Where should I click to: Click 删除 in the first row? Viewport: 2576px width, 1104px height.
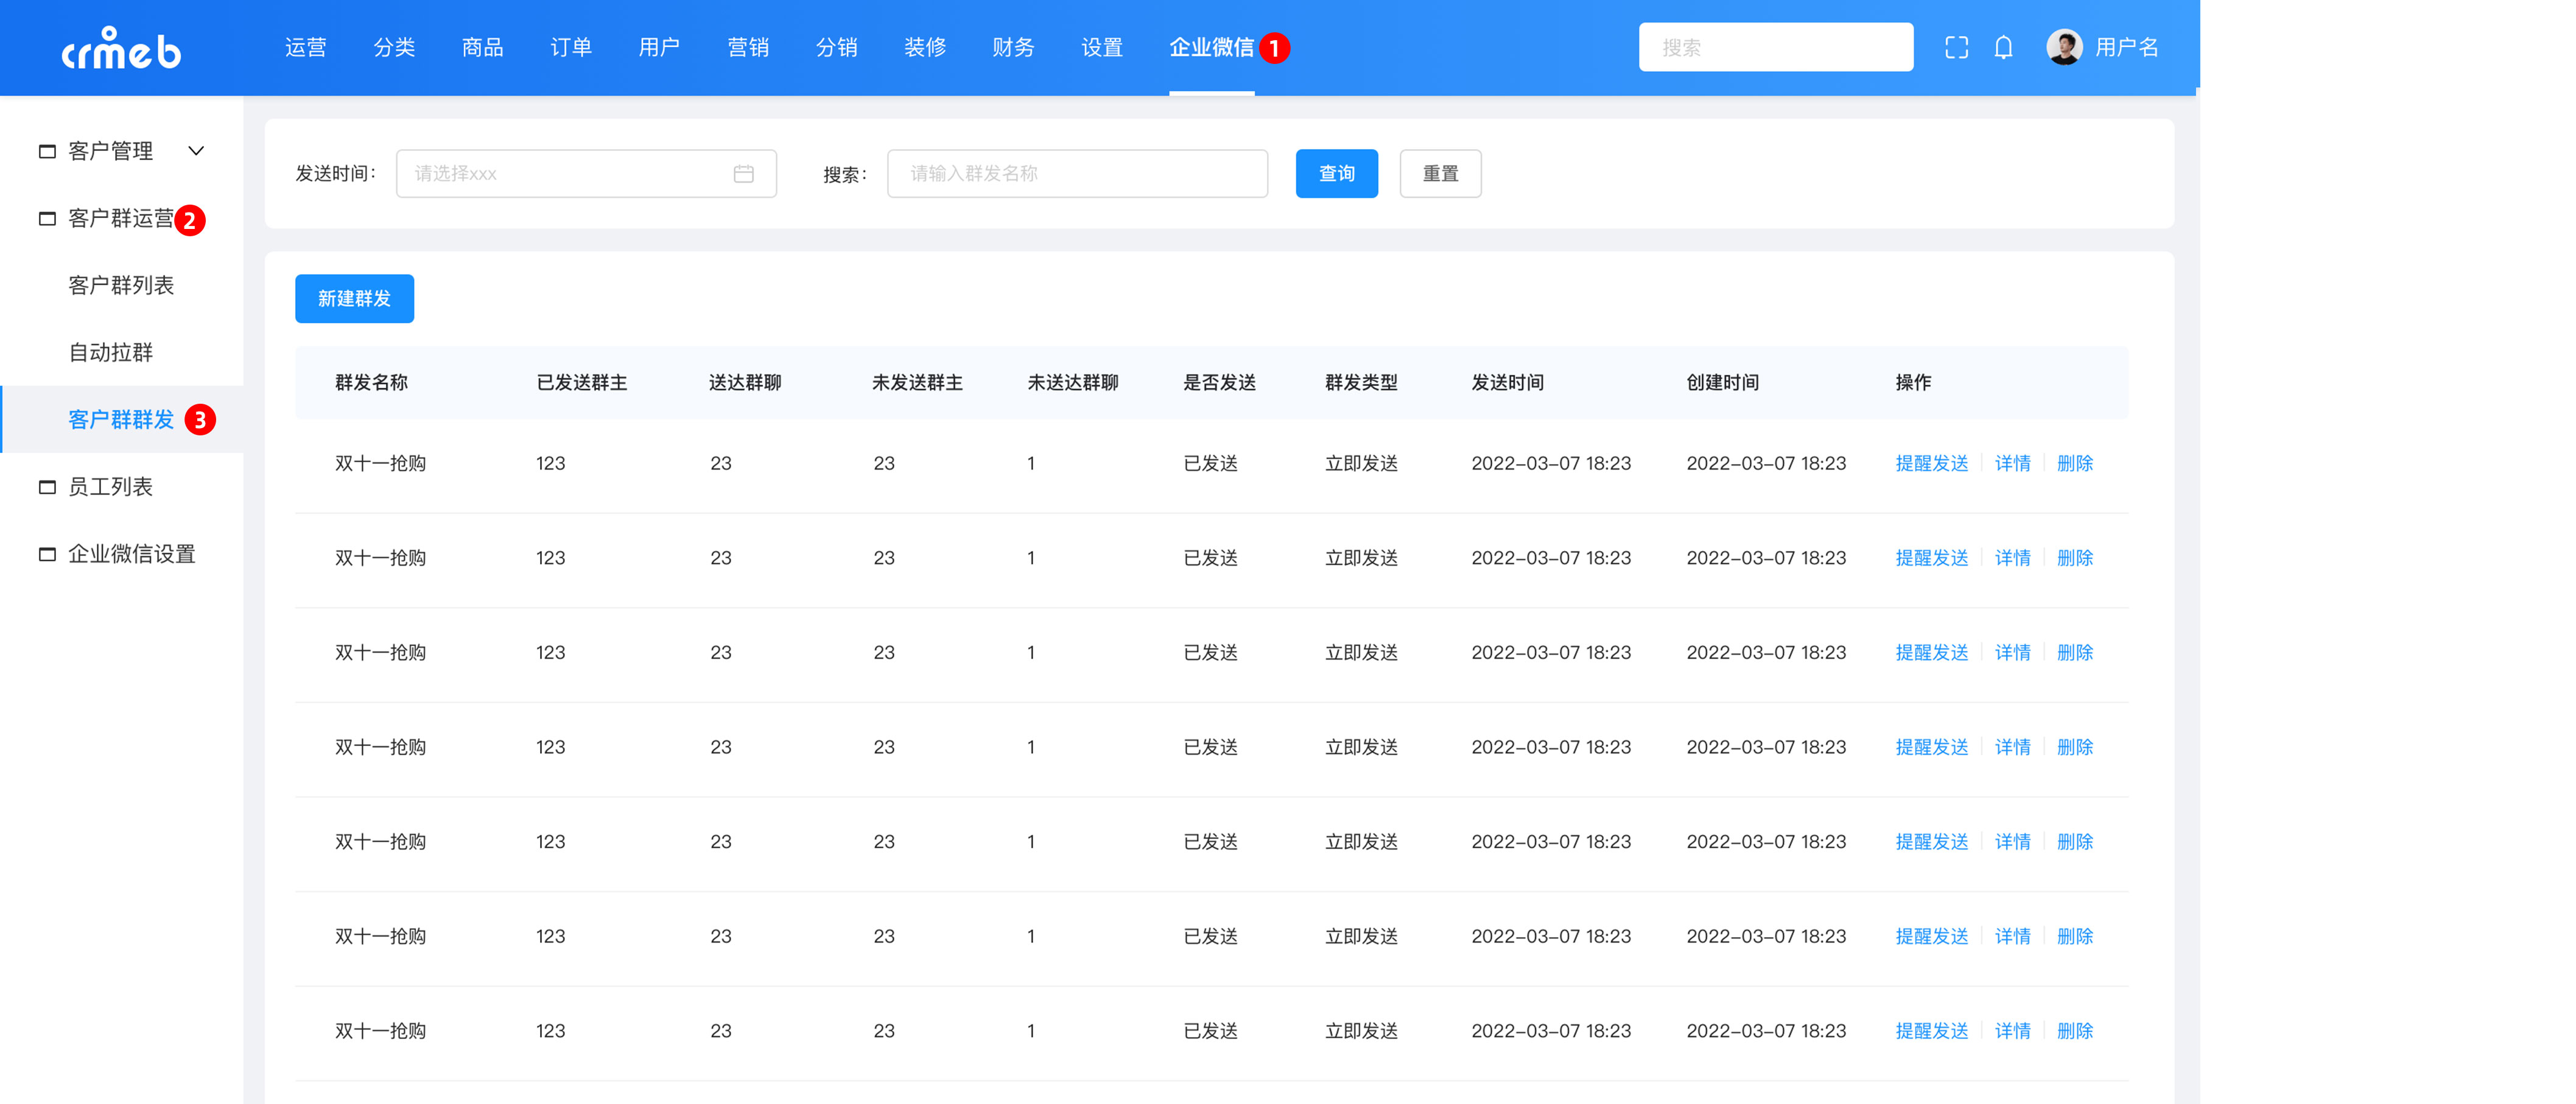(x=2074, y=463)
